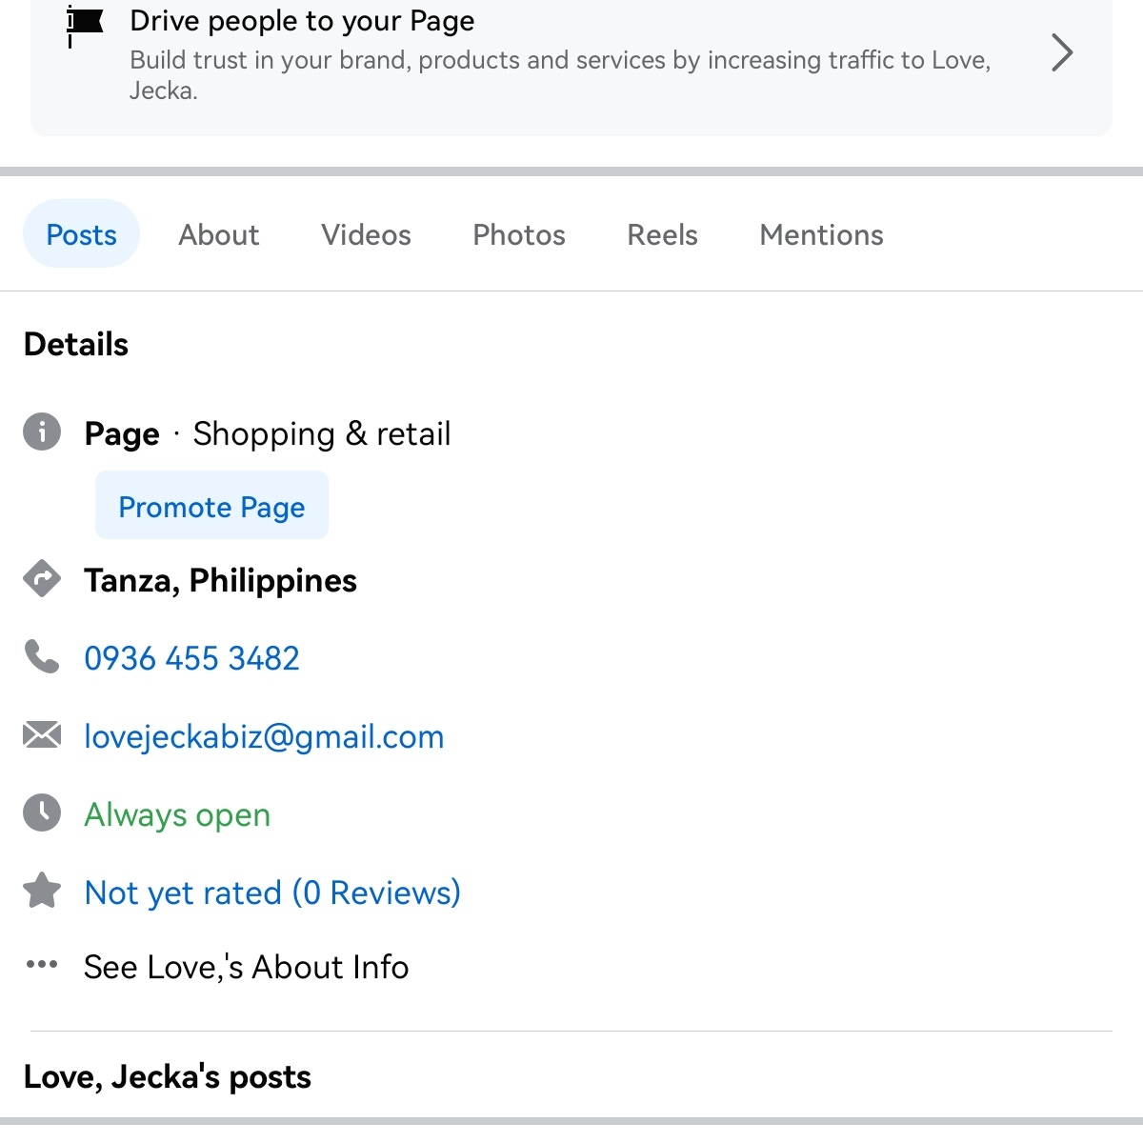Switch to the Posts tab
This screenshot has height=1143, width=1143.
[81, 234]
